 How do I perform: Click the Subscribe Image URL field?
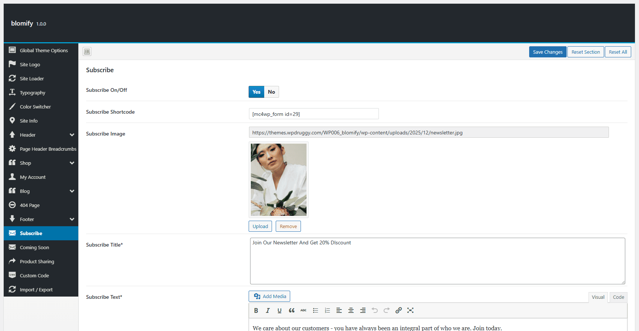(x=429, y=132)
